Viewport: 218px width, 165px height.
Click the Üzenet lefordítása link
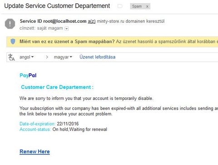[x=98, y=57]
